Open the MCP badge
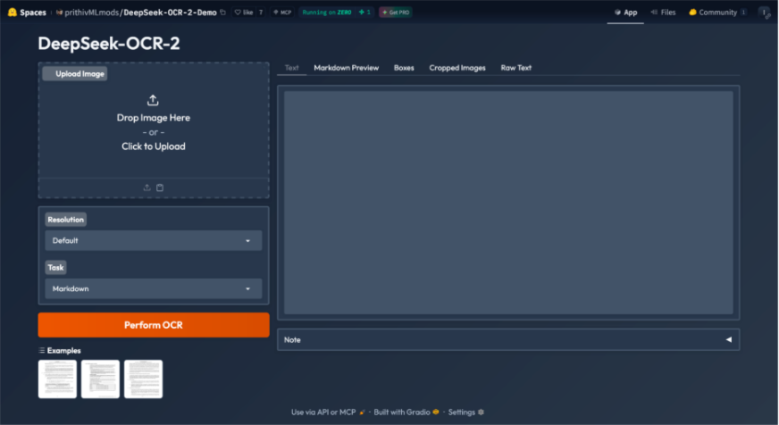 click(x=282, y=12)
